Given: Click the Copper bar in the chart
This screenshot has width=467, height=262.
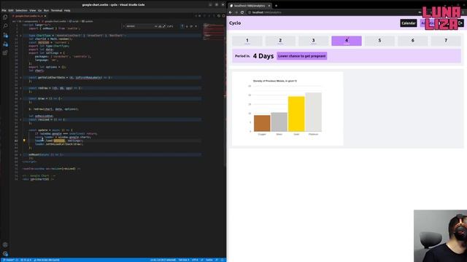Looking at the screenshot, I should tap(262, 123).
